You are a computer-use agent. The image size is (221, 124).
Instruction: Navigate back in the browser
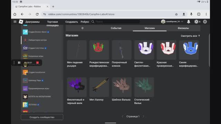click(x=22, y=14)
